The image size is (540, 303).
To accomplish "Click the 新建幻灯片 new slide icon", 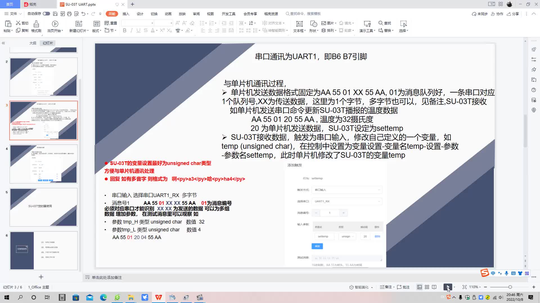I will (79, 24).
